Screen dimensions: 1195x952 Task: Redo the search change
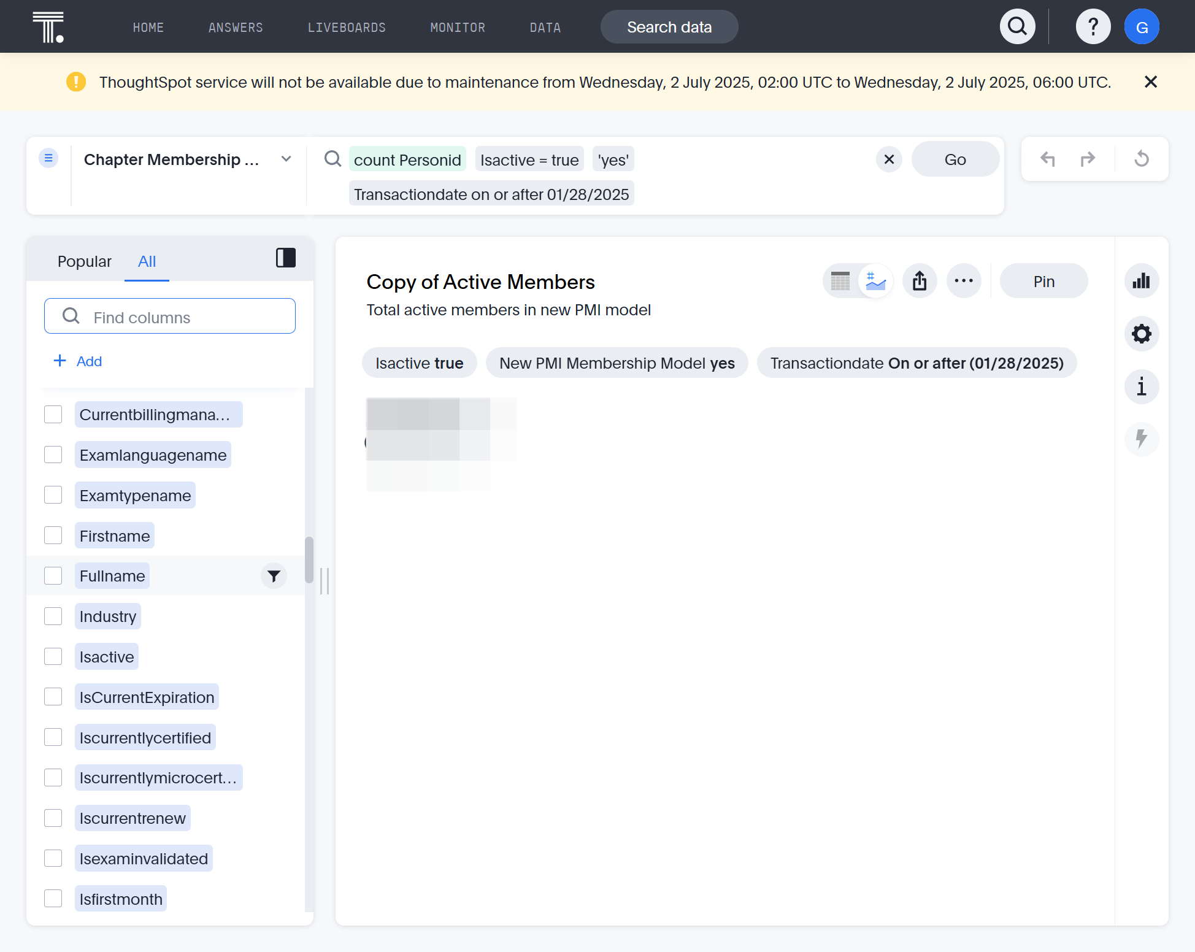pos(1088,159)
